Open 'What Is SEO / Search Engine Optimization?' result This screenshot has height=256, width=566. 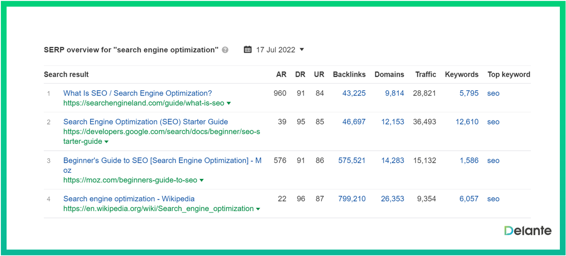pos(137,93)
